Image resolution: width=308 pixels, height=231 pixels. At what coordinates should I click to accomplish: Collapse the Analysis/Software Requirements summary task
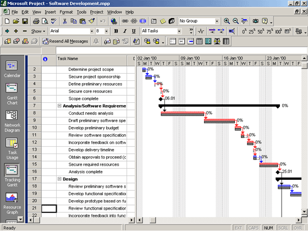click(59, 106)
